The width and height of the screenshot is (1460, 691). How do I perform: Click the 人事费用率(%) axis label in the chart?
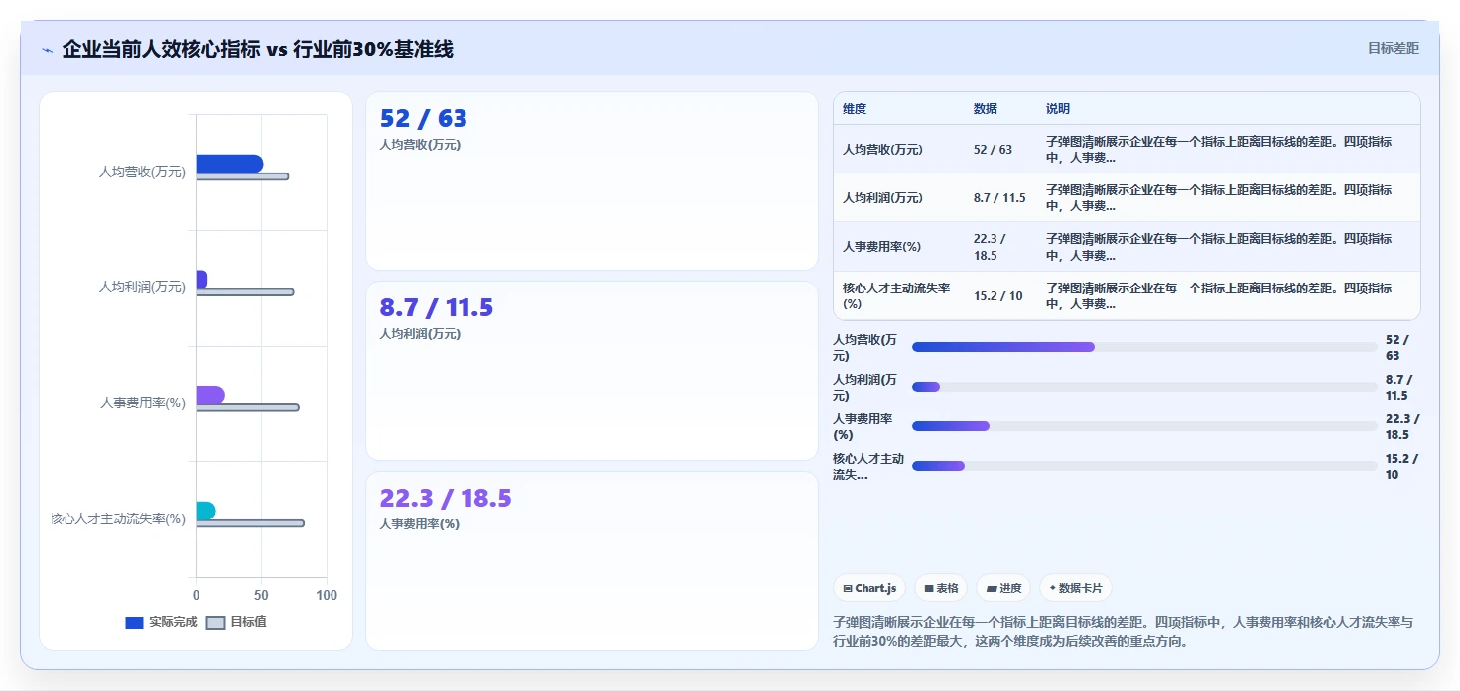[143, 403]
